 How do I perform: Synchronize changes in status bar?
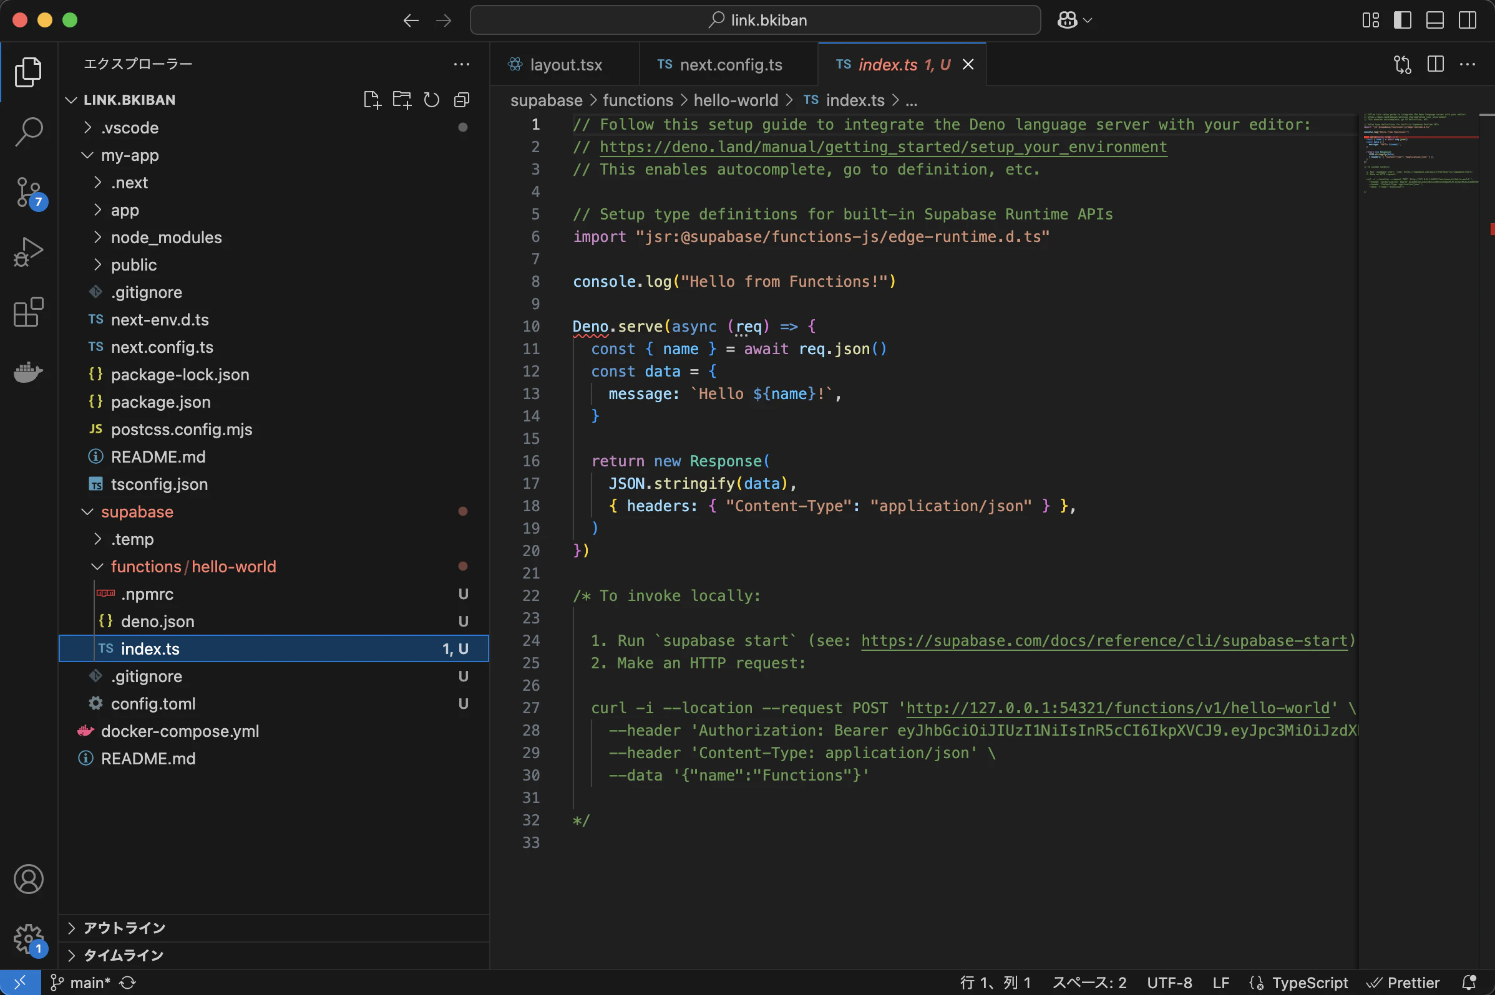(x=128, y=983)
